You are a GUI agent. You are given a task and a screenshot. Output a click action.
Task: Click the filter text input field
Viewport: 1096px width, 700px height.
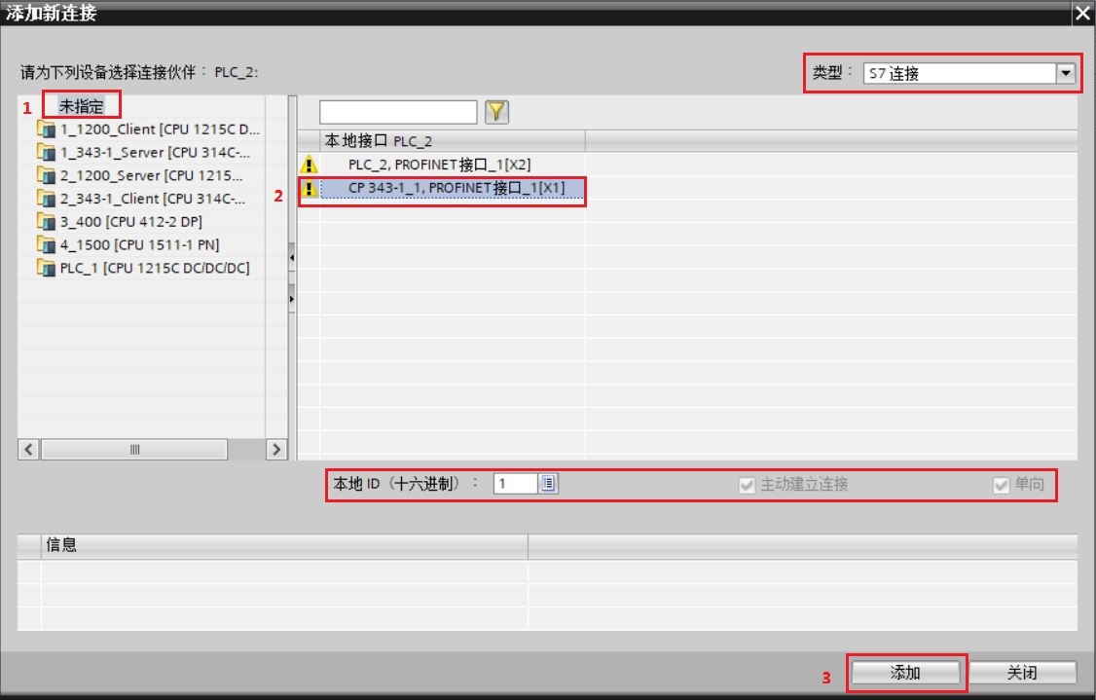[398, 112]
